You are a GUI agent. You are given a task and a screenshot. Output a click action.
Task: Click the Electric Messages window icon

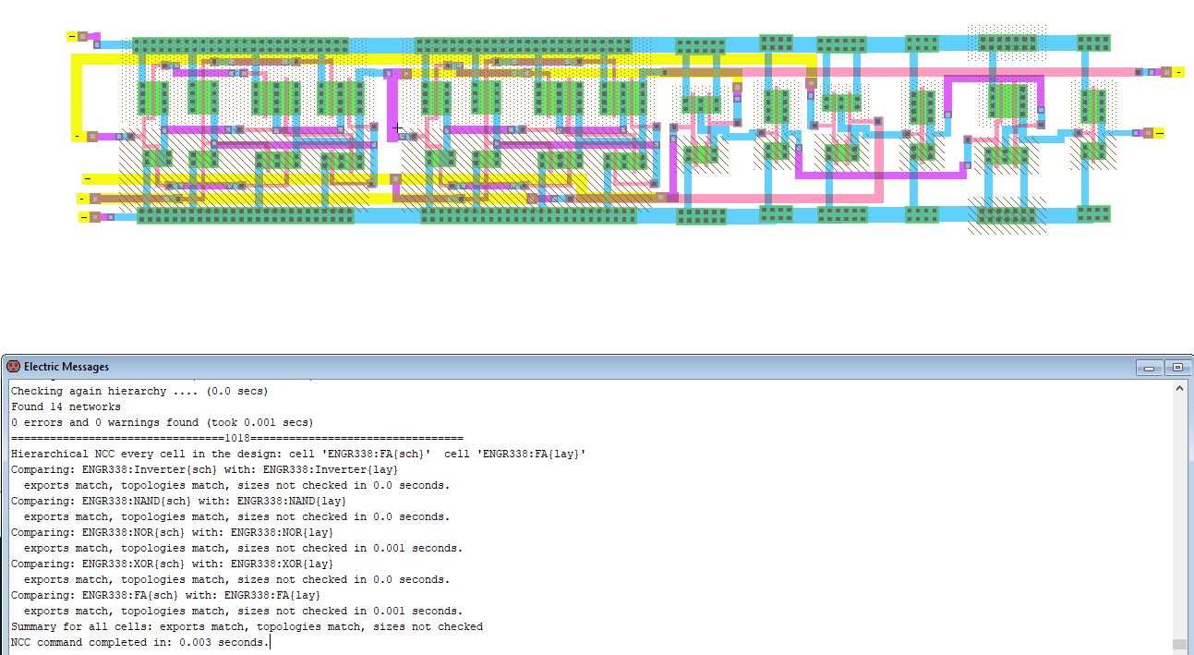click(13, 367)
